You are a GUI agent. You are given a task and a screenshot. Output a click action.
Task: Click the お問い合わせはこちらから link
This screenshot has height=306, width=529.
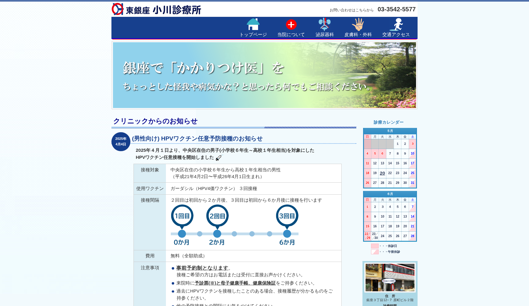[x=351, y=10]
